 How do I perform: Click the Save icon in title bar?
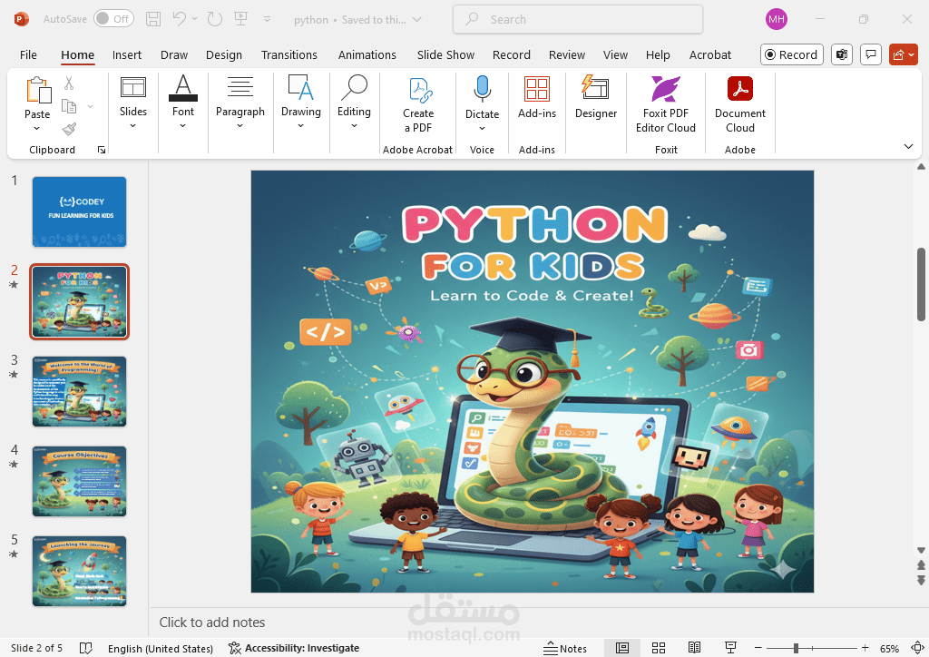point(153,19)
